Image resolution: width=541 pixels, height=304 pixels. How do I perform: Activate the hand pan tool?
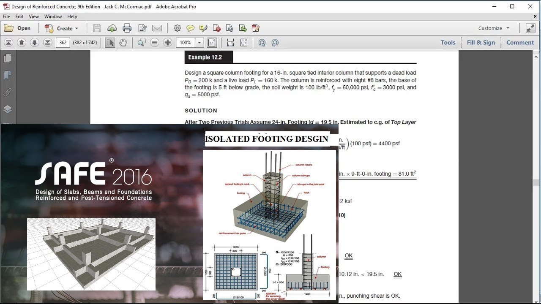click(x=123, y=43)
